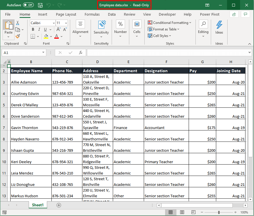Viewport: 254px width, 216px height.
Task: Click the zoom slider handle
Action: 219,212
